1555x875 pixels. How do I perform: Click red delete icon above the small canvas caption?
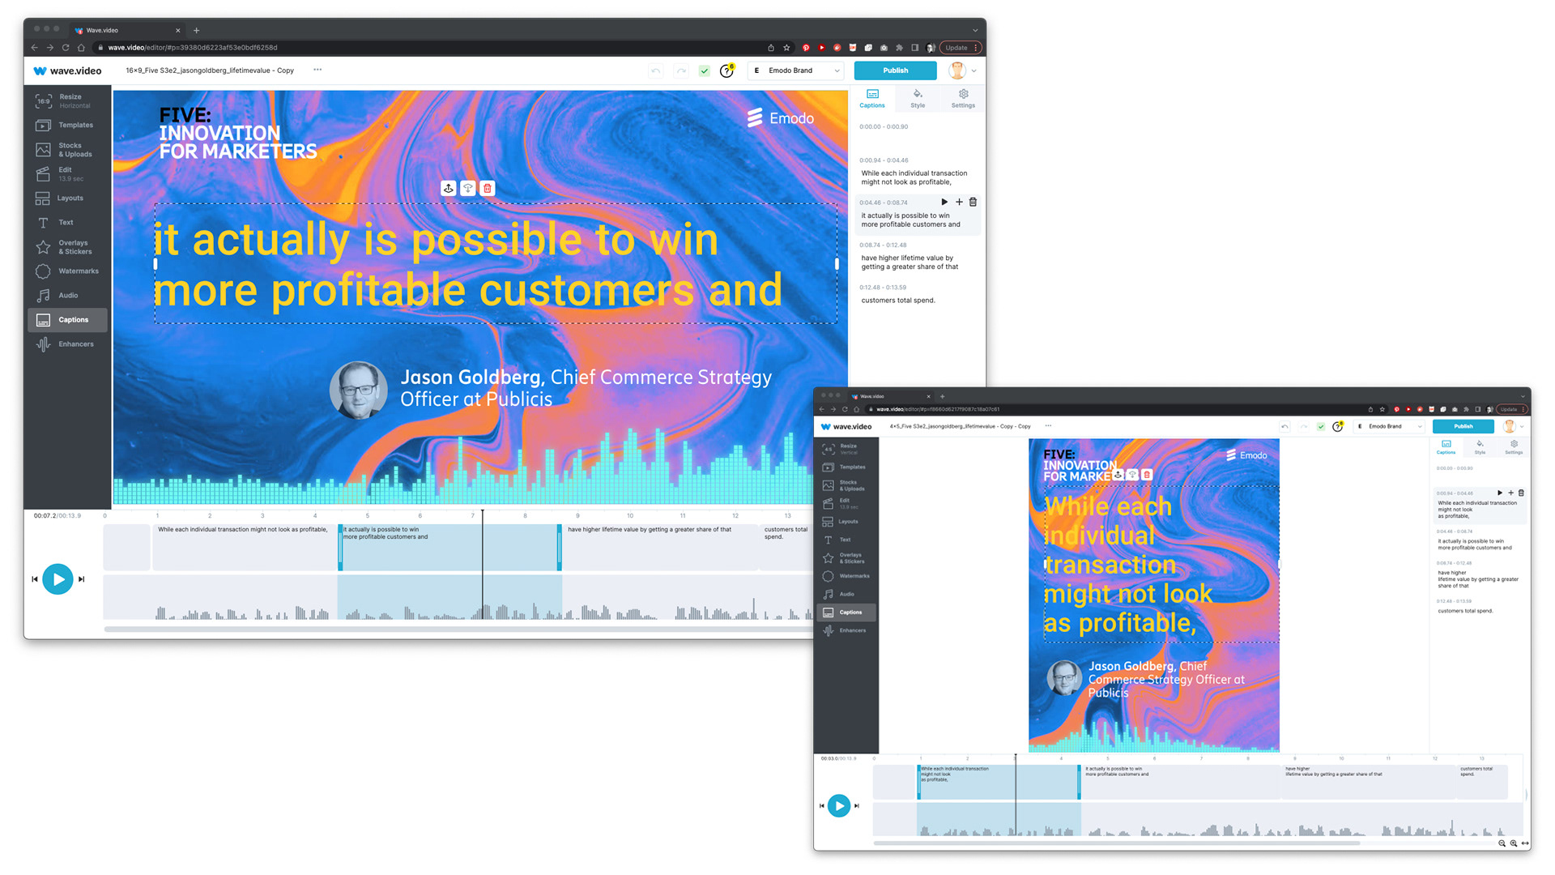pos(1147,475)
